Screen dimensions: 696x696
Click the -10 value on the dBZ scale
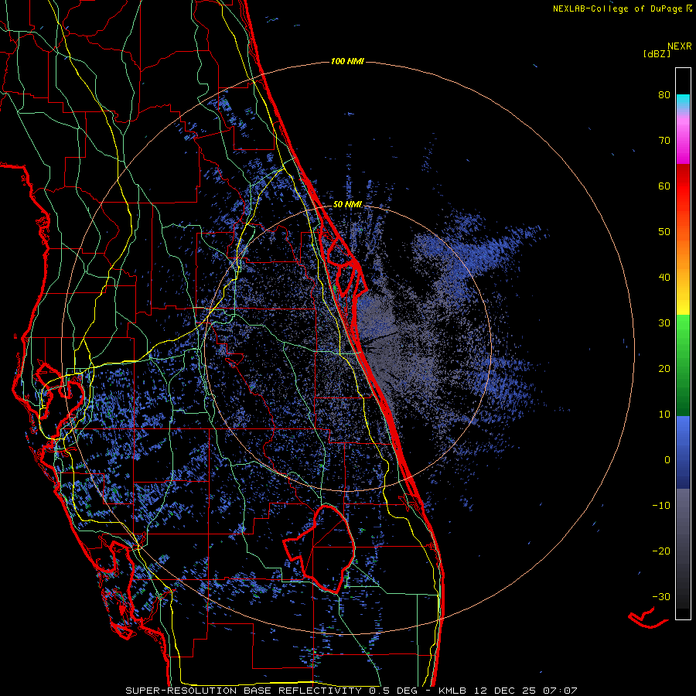(x=661, y=506)
